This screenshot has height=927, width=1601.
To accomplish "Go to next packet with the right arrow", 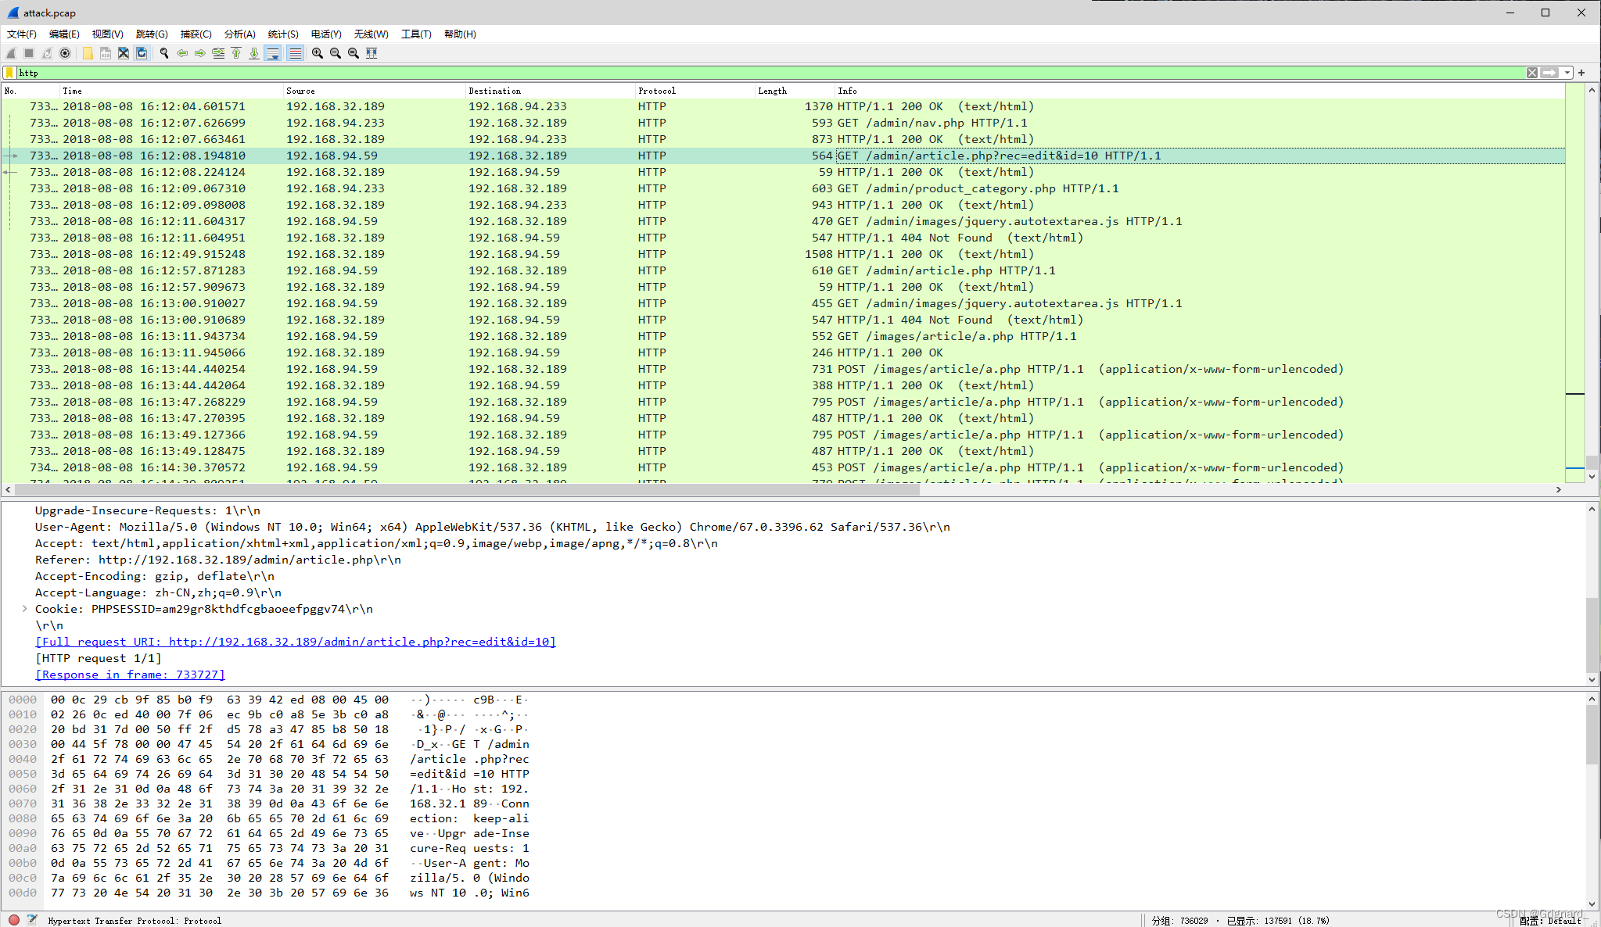I will tap(200, 53).
